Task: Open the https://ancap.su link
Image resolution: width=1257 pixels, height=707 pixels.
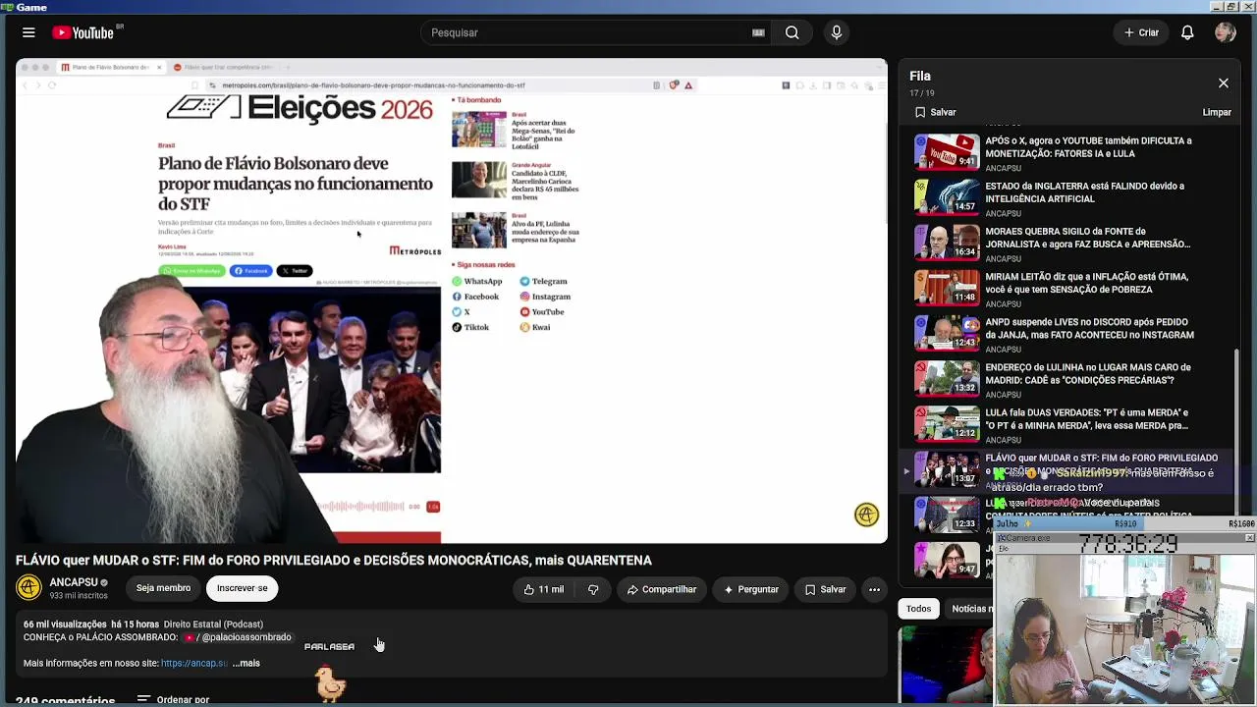Action: coord(194,663)
